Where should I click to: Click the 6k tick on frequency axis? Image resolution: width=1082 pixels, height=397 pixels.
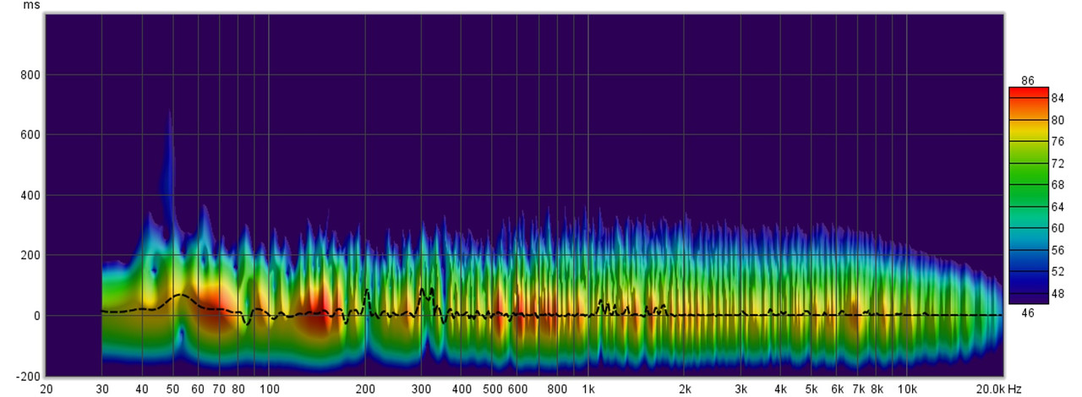tap(837, 389)
